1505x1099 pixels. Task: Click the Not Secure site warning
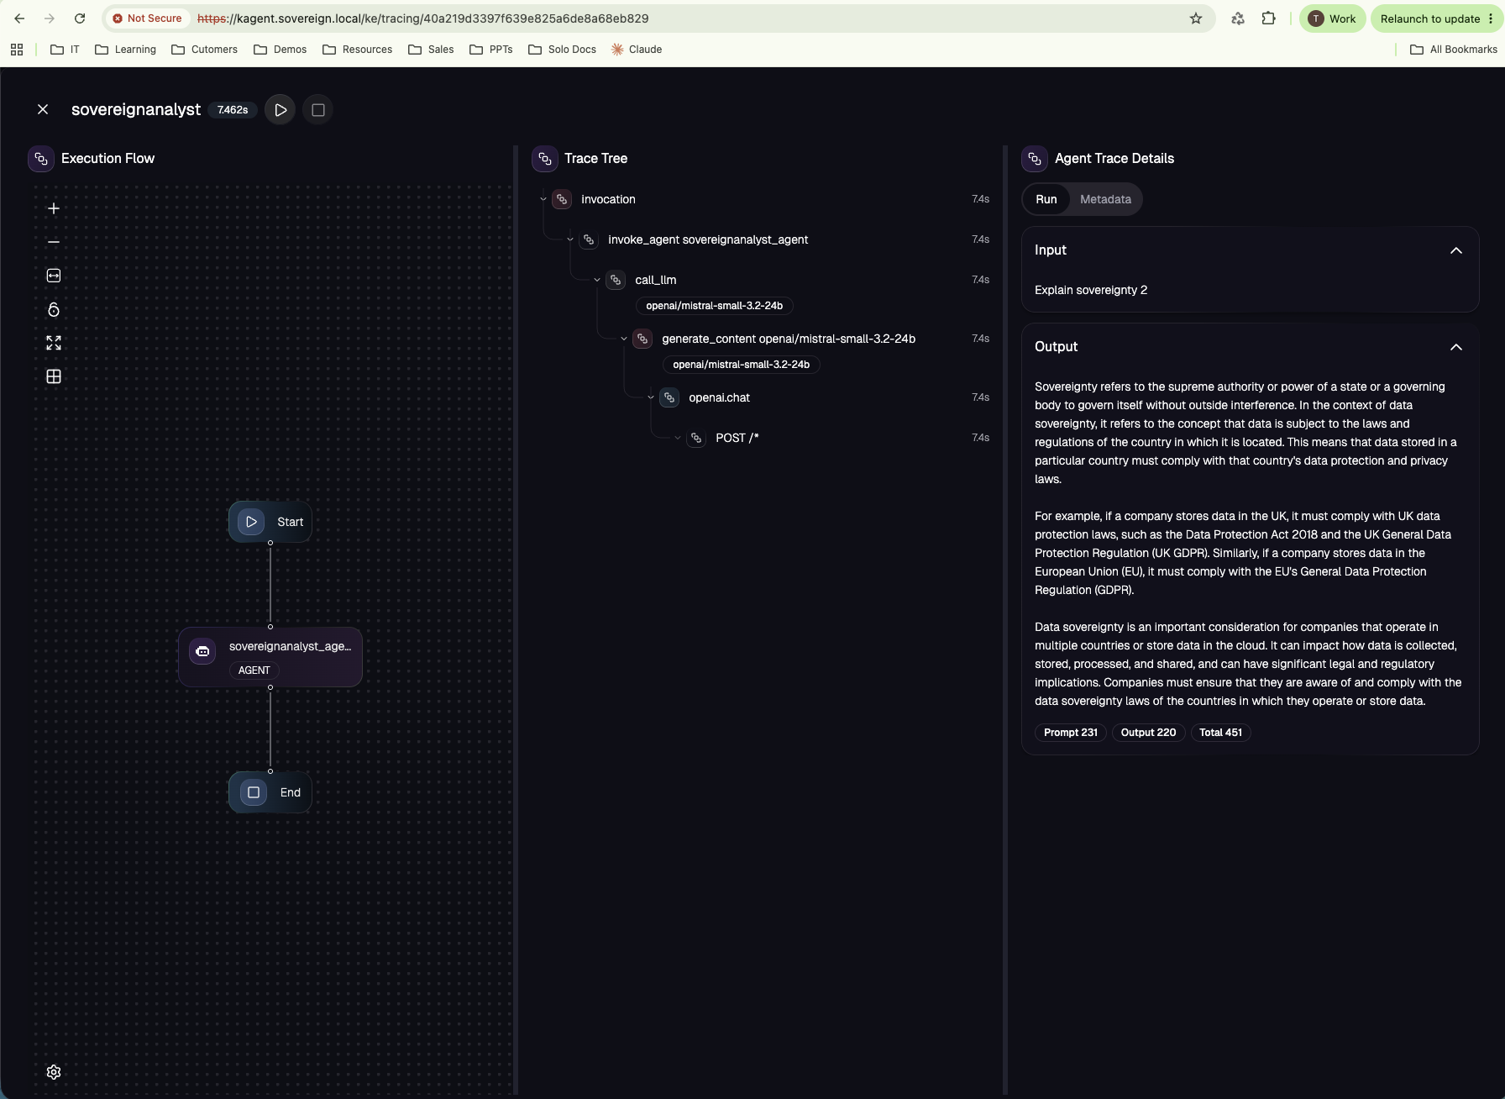pos(147,18)
